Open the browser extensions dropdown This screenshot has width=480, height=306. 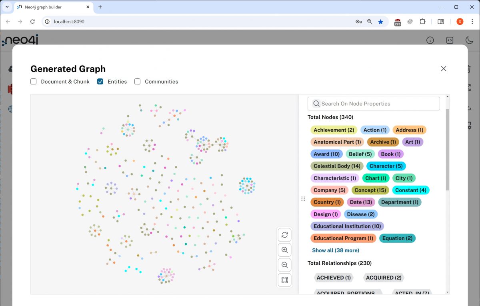tap(423, 22)
